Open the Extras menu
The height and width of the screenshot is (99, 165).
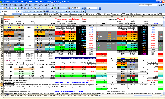[41, 5]
